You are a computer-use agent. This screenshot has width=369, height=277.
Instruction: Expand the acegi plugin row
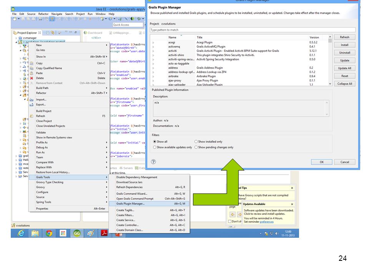(153, 43)
